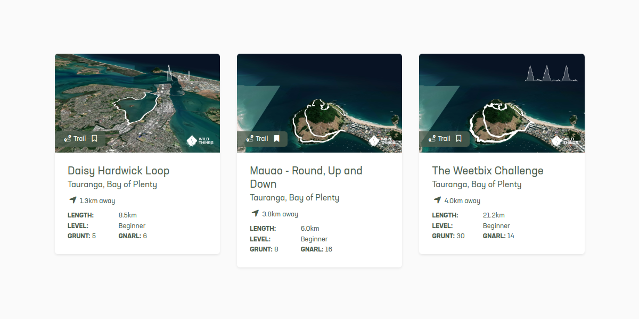This screenshot has width=639, height=319.
Task: Click Wild Things logo on Daisy Hardwick Loop image
Action: click(200, 141)
